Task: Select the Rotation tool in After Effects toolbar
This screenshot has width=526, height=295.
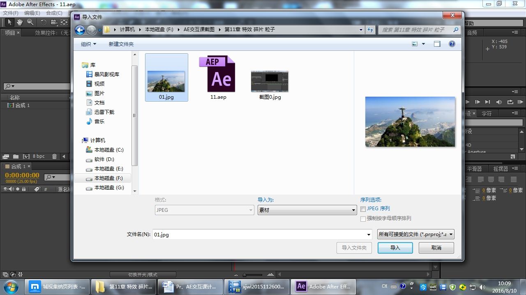Action: (44, 22)
